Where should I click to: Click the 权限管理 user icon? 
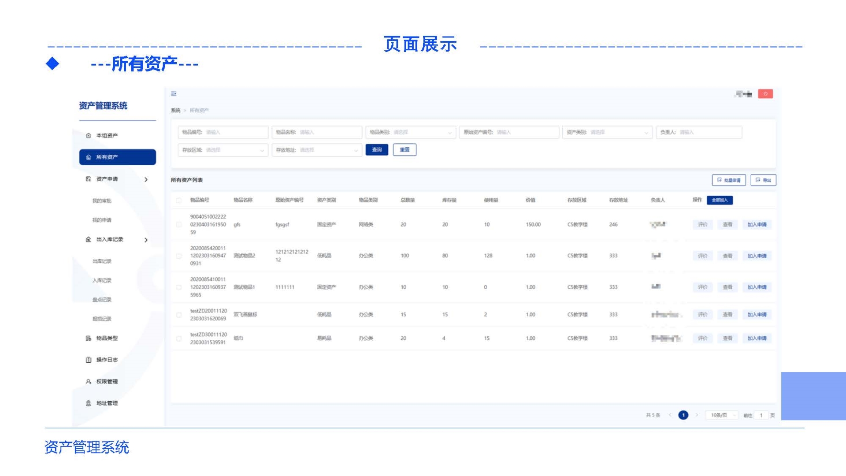[x=89, y=381]
